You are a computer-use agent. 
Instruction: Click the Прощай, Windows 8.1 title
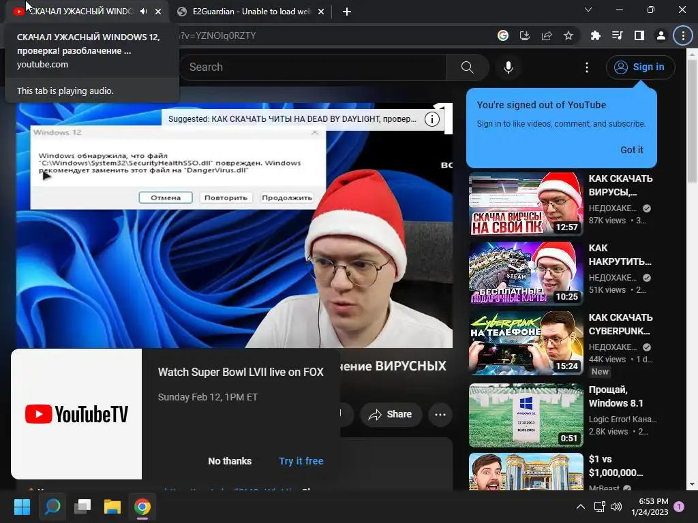coord(616,396)
